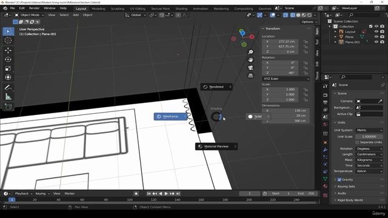The image size is (388, 218).
Task: Select the Select Box tool
Action: click(8, 31)
